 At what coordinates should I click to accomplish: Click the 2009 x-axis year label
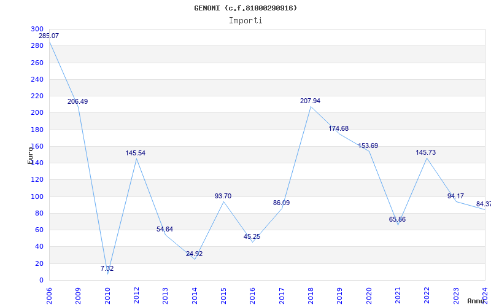79,295
